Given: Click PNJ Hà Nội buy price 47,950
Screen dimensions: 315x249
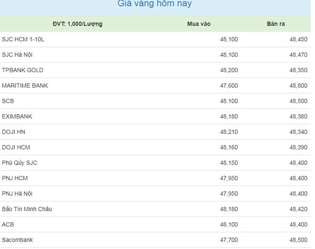Looking at the screenshot, I should coord(229,194).
